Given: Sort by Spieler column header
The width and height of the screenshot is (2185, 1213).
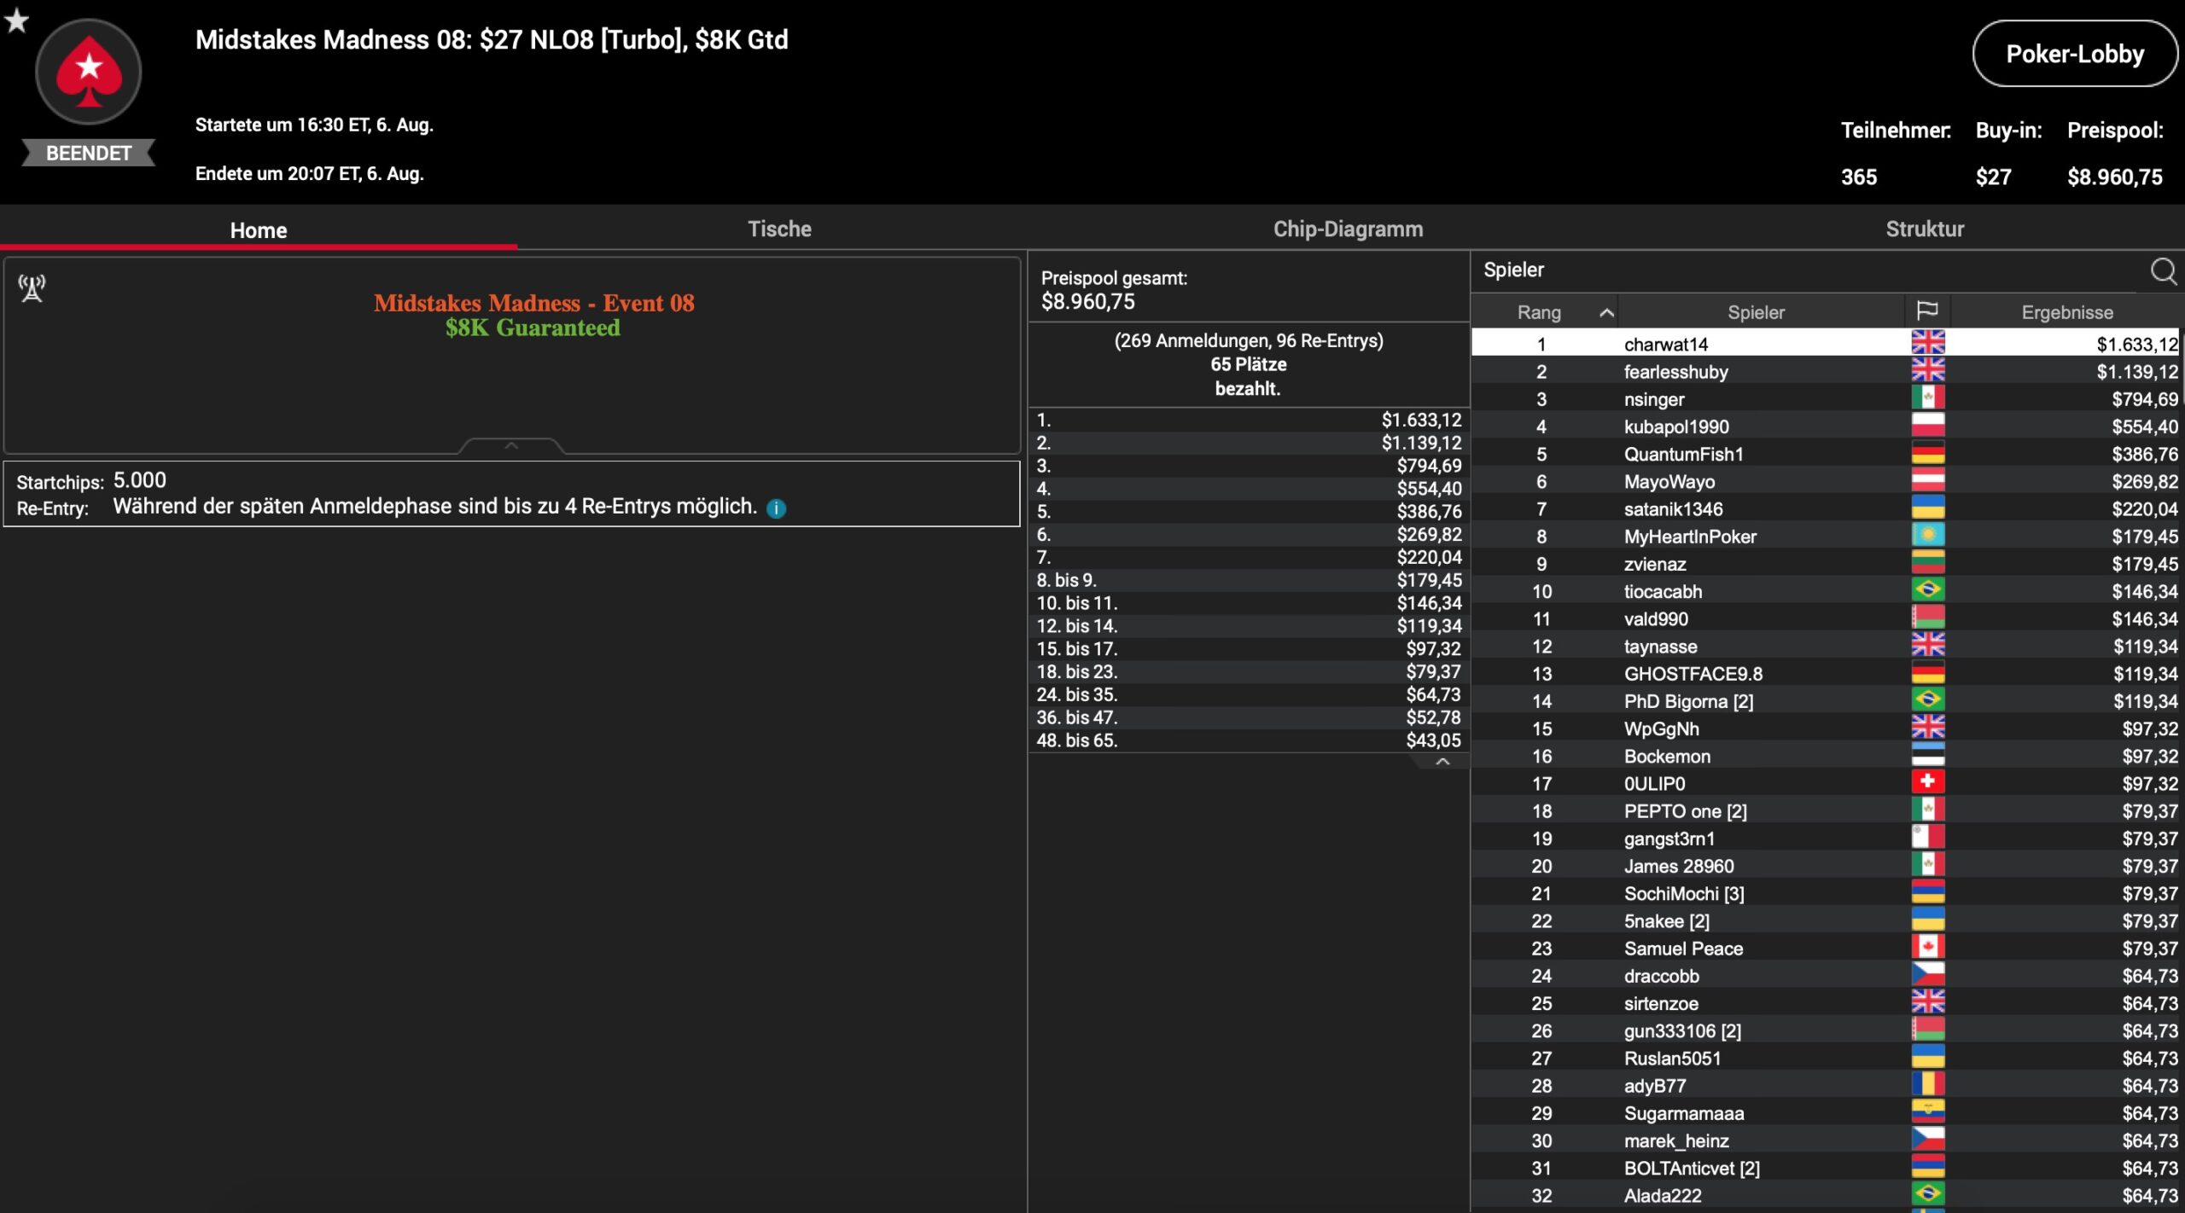Looking at the screenshot, I should click(x=1755, y=312).
